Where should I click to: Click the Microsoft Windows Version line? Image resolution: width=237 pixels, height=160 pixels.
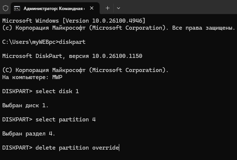[x=74, y=21]
